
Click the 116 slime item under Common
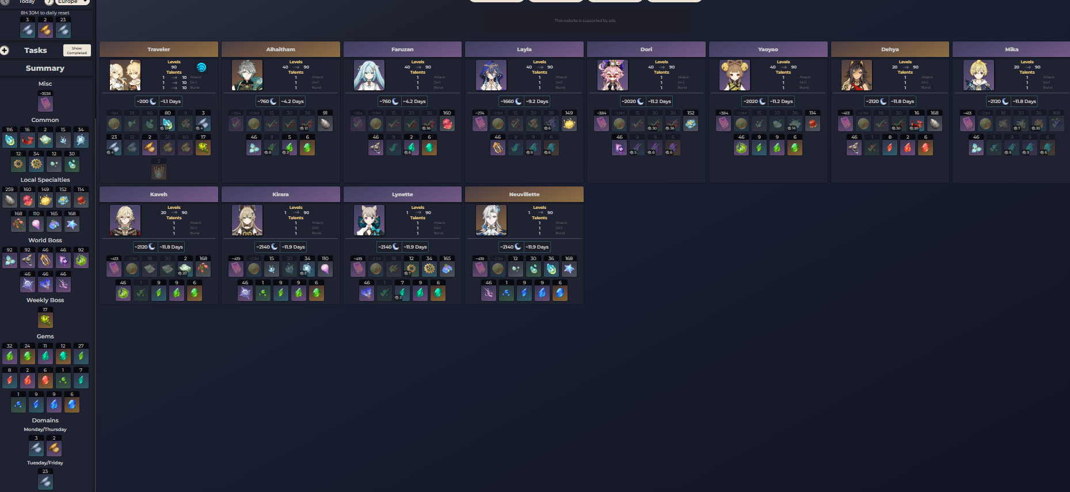click(x=10, y=138)
